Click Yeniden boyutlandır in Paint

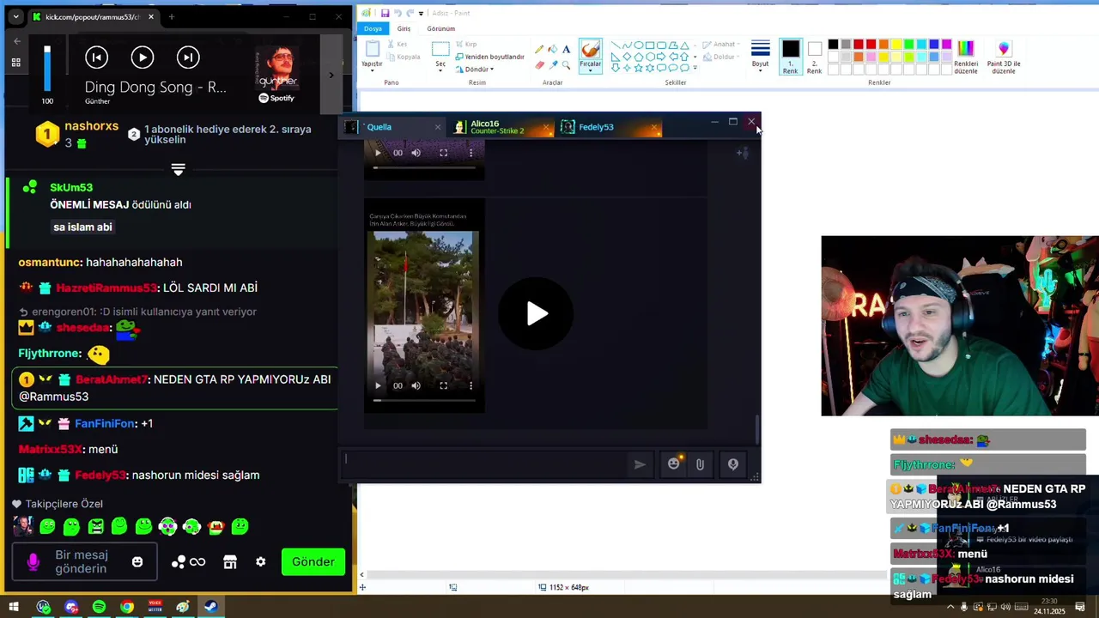coord(489,57)
